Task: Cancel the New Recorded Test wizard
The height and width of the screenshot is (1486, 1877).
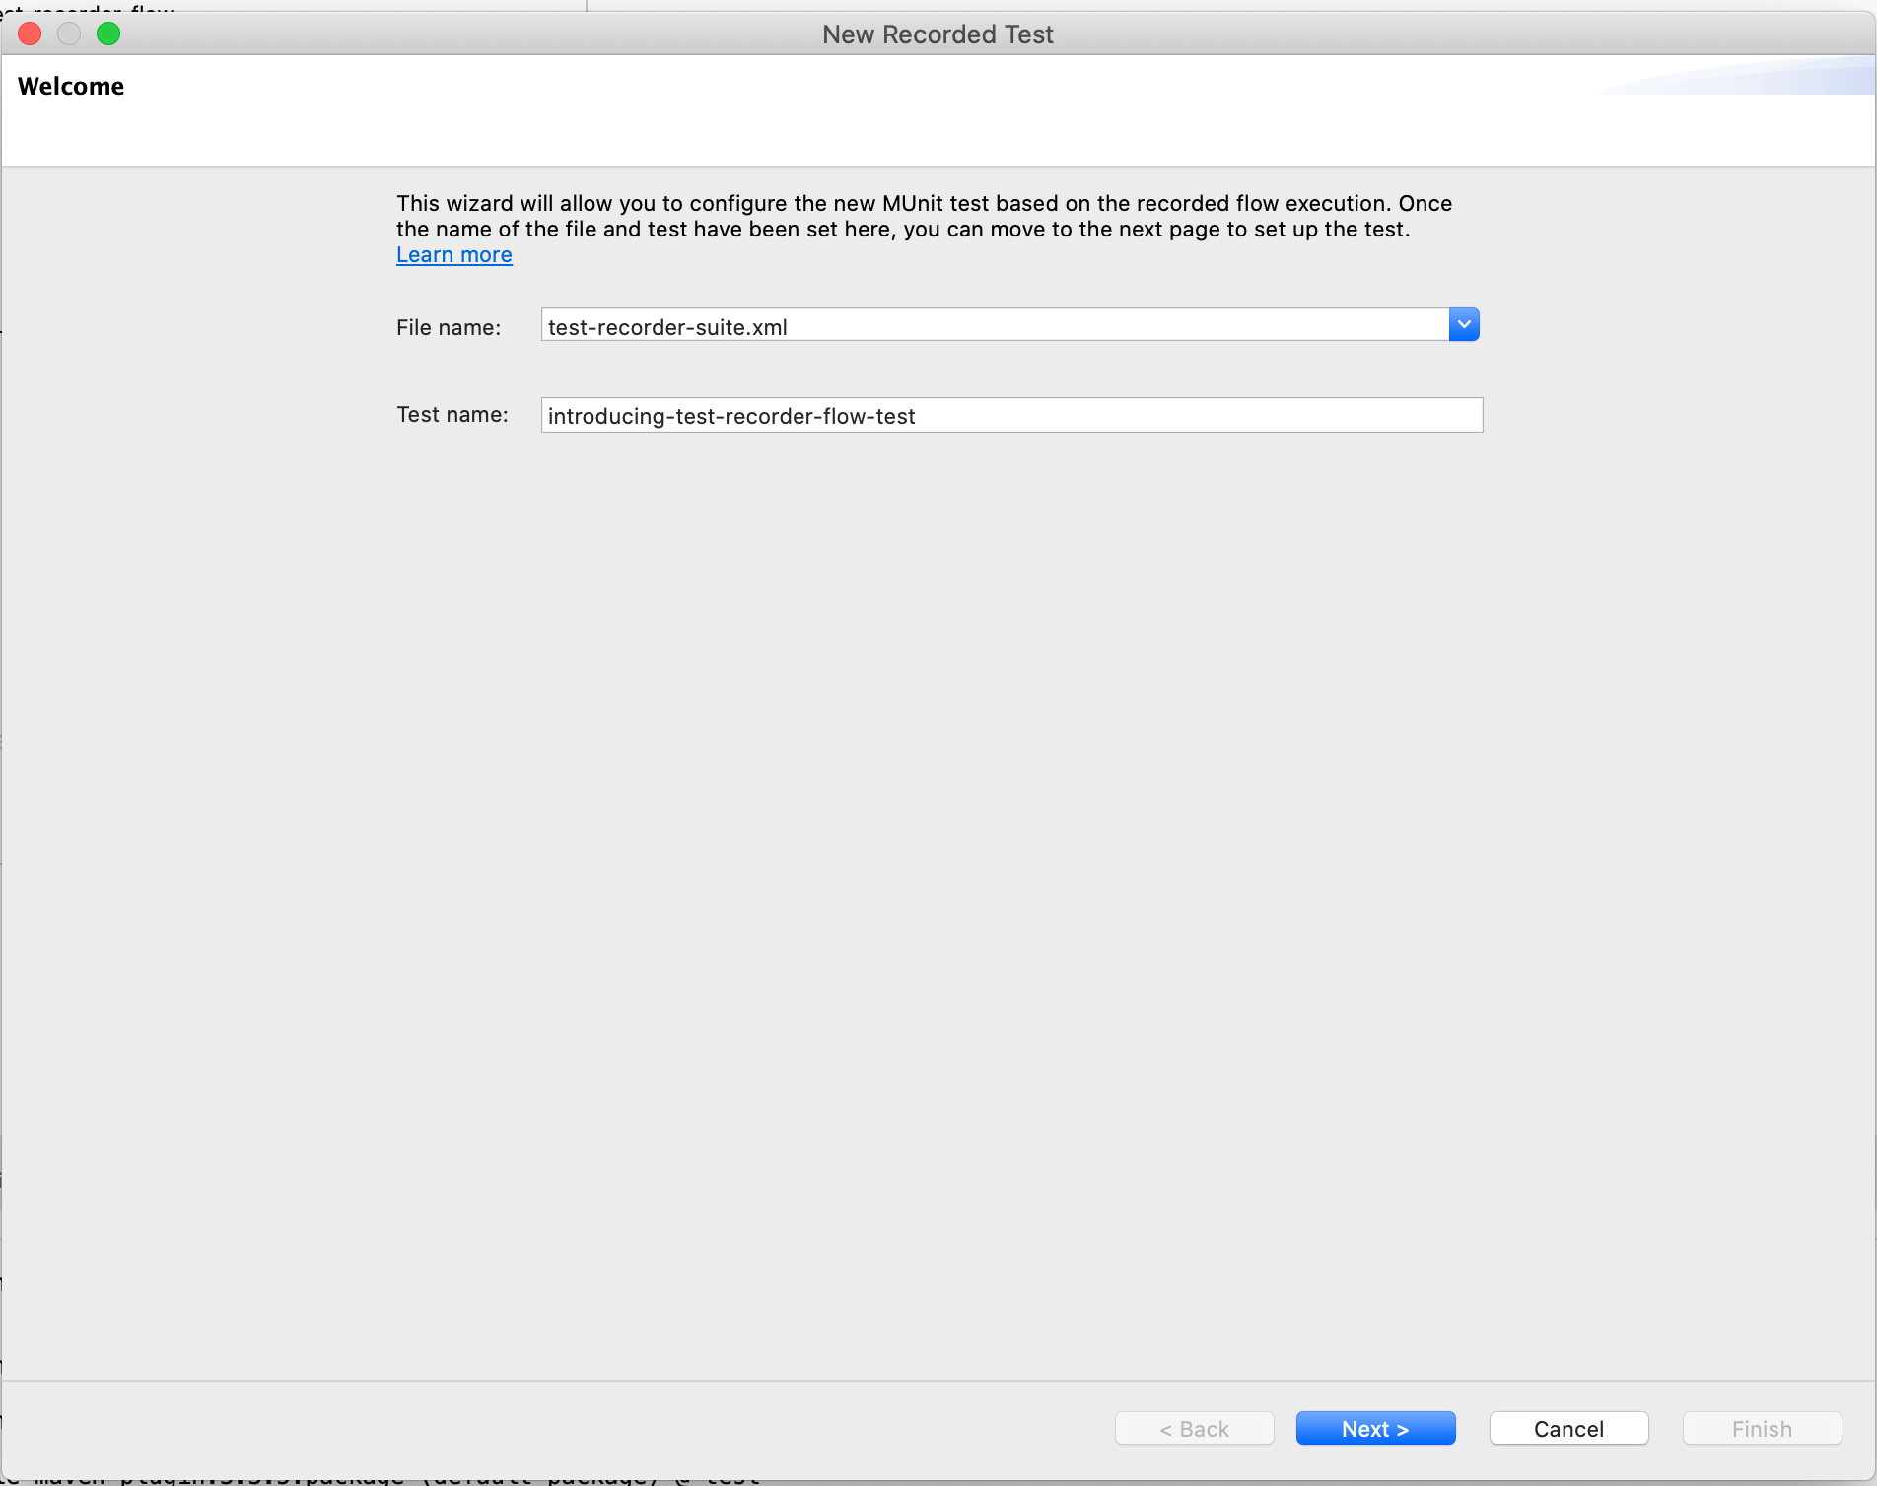Action: [1567, 1428]
